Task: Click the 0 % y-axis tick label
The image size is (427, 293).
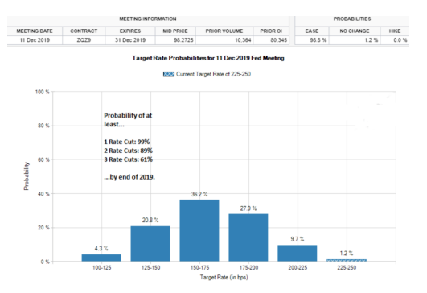Action: (x=45, y=262)
